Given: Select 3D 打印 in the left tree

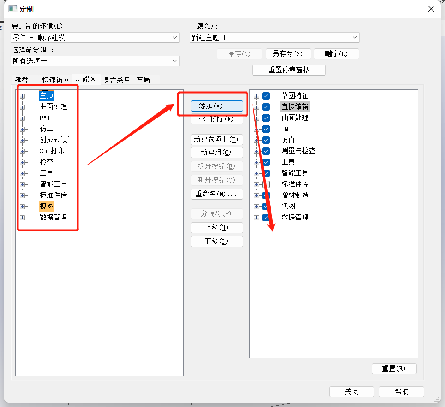Looking at the screenshot, I should click(x=52, y=151).
